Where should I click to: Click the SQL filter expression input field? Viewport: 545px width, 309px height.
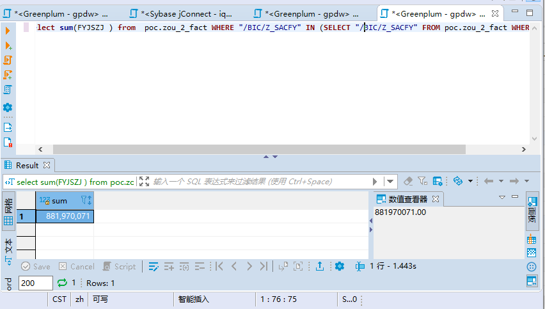pyautogui.click(x=262, y=182)
